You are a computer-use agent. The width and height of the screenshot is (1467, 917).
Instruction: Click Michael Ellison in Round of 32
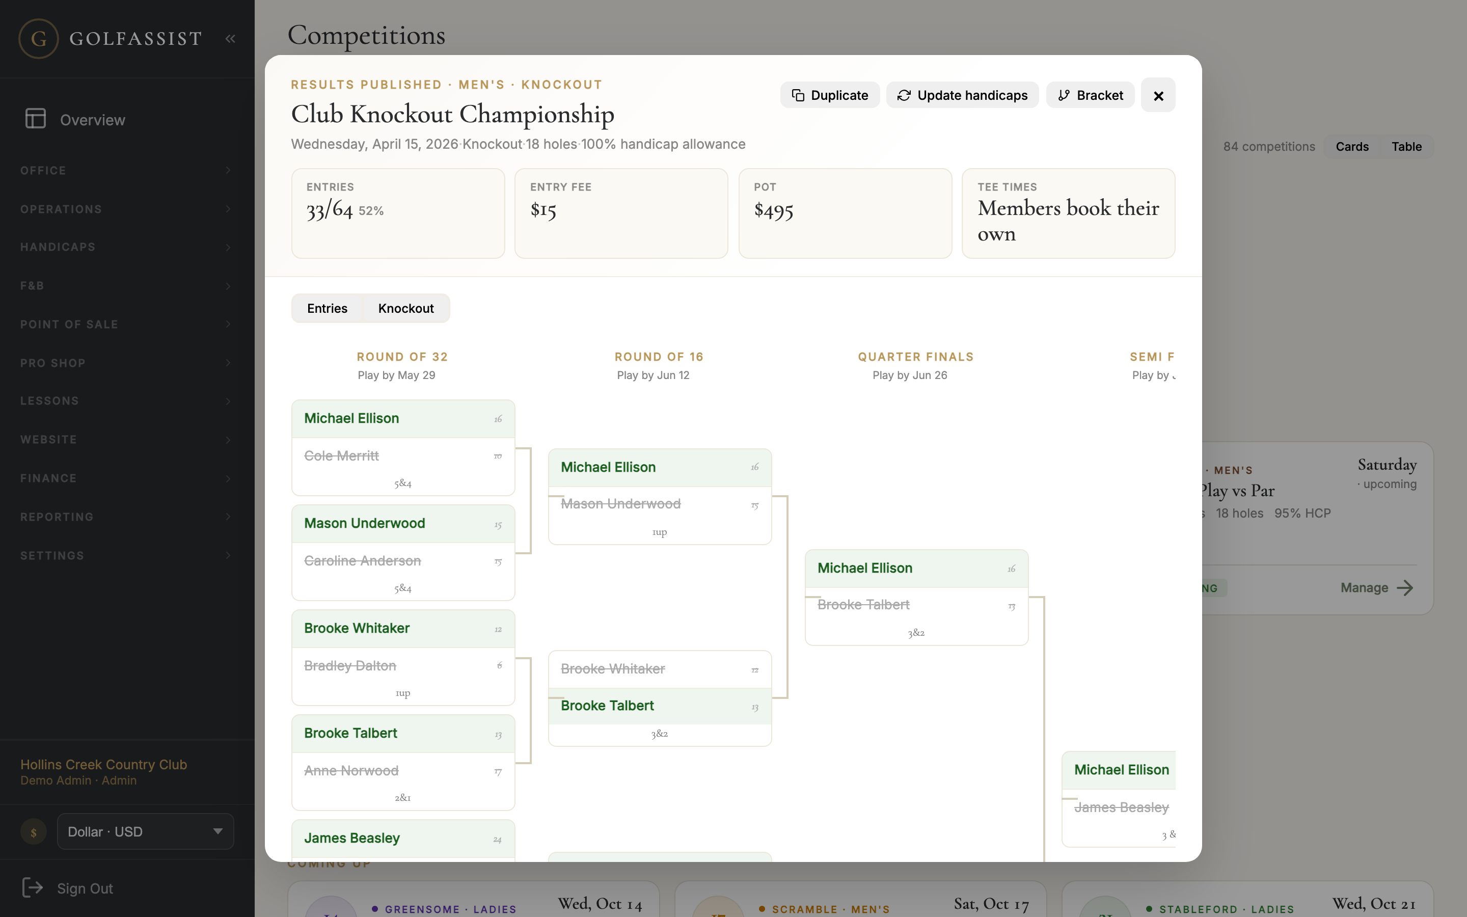pos(403,418)
